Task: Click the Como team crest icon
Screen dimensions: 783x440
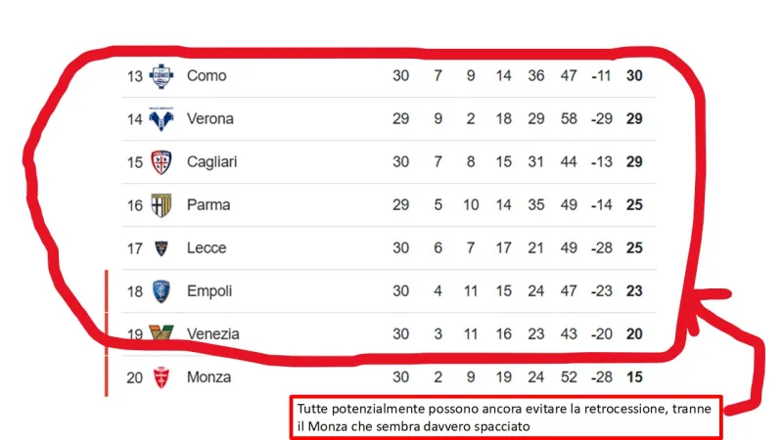Action: pos(161,75)
